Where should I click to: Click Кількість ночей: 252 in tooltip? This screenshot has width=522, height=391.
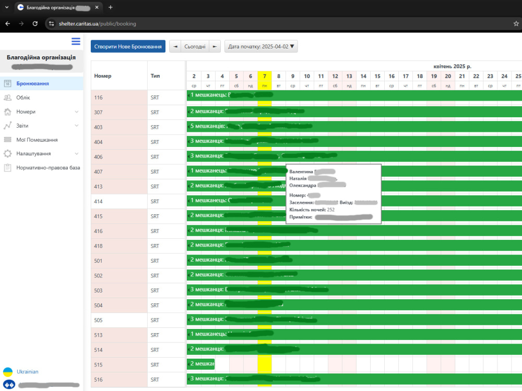[312, 210]
